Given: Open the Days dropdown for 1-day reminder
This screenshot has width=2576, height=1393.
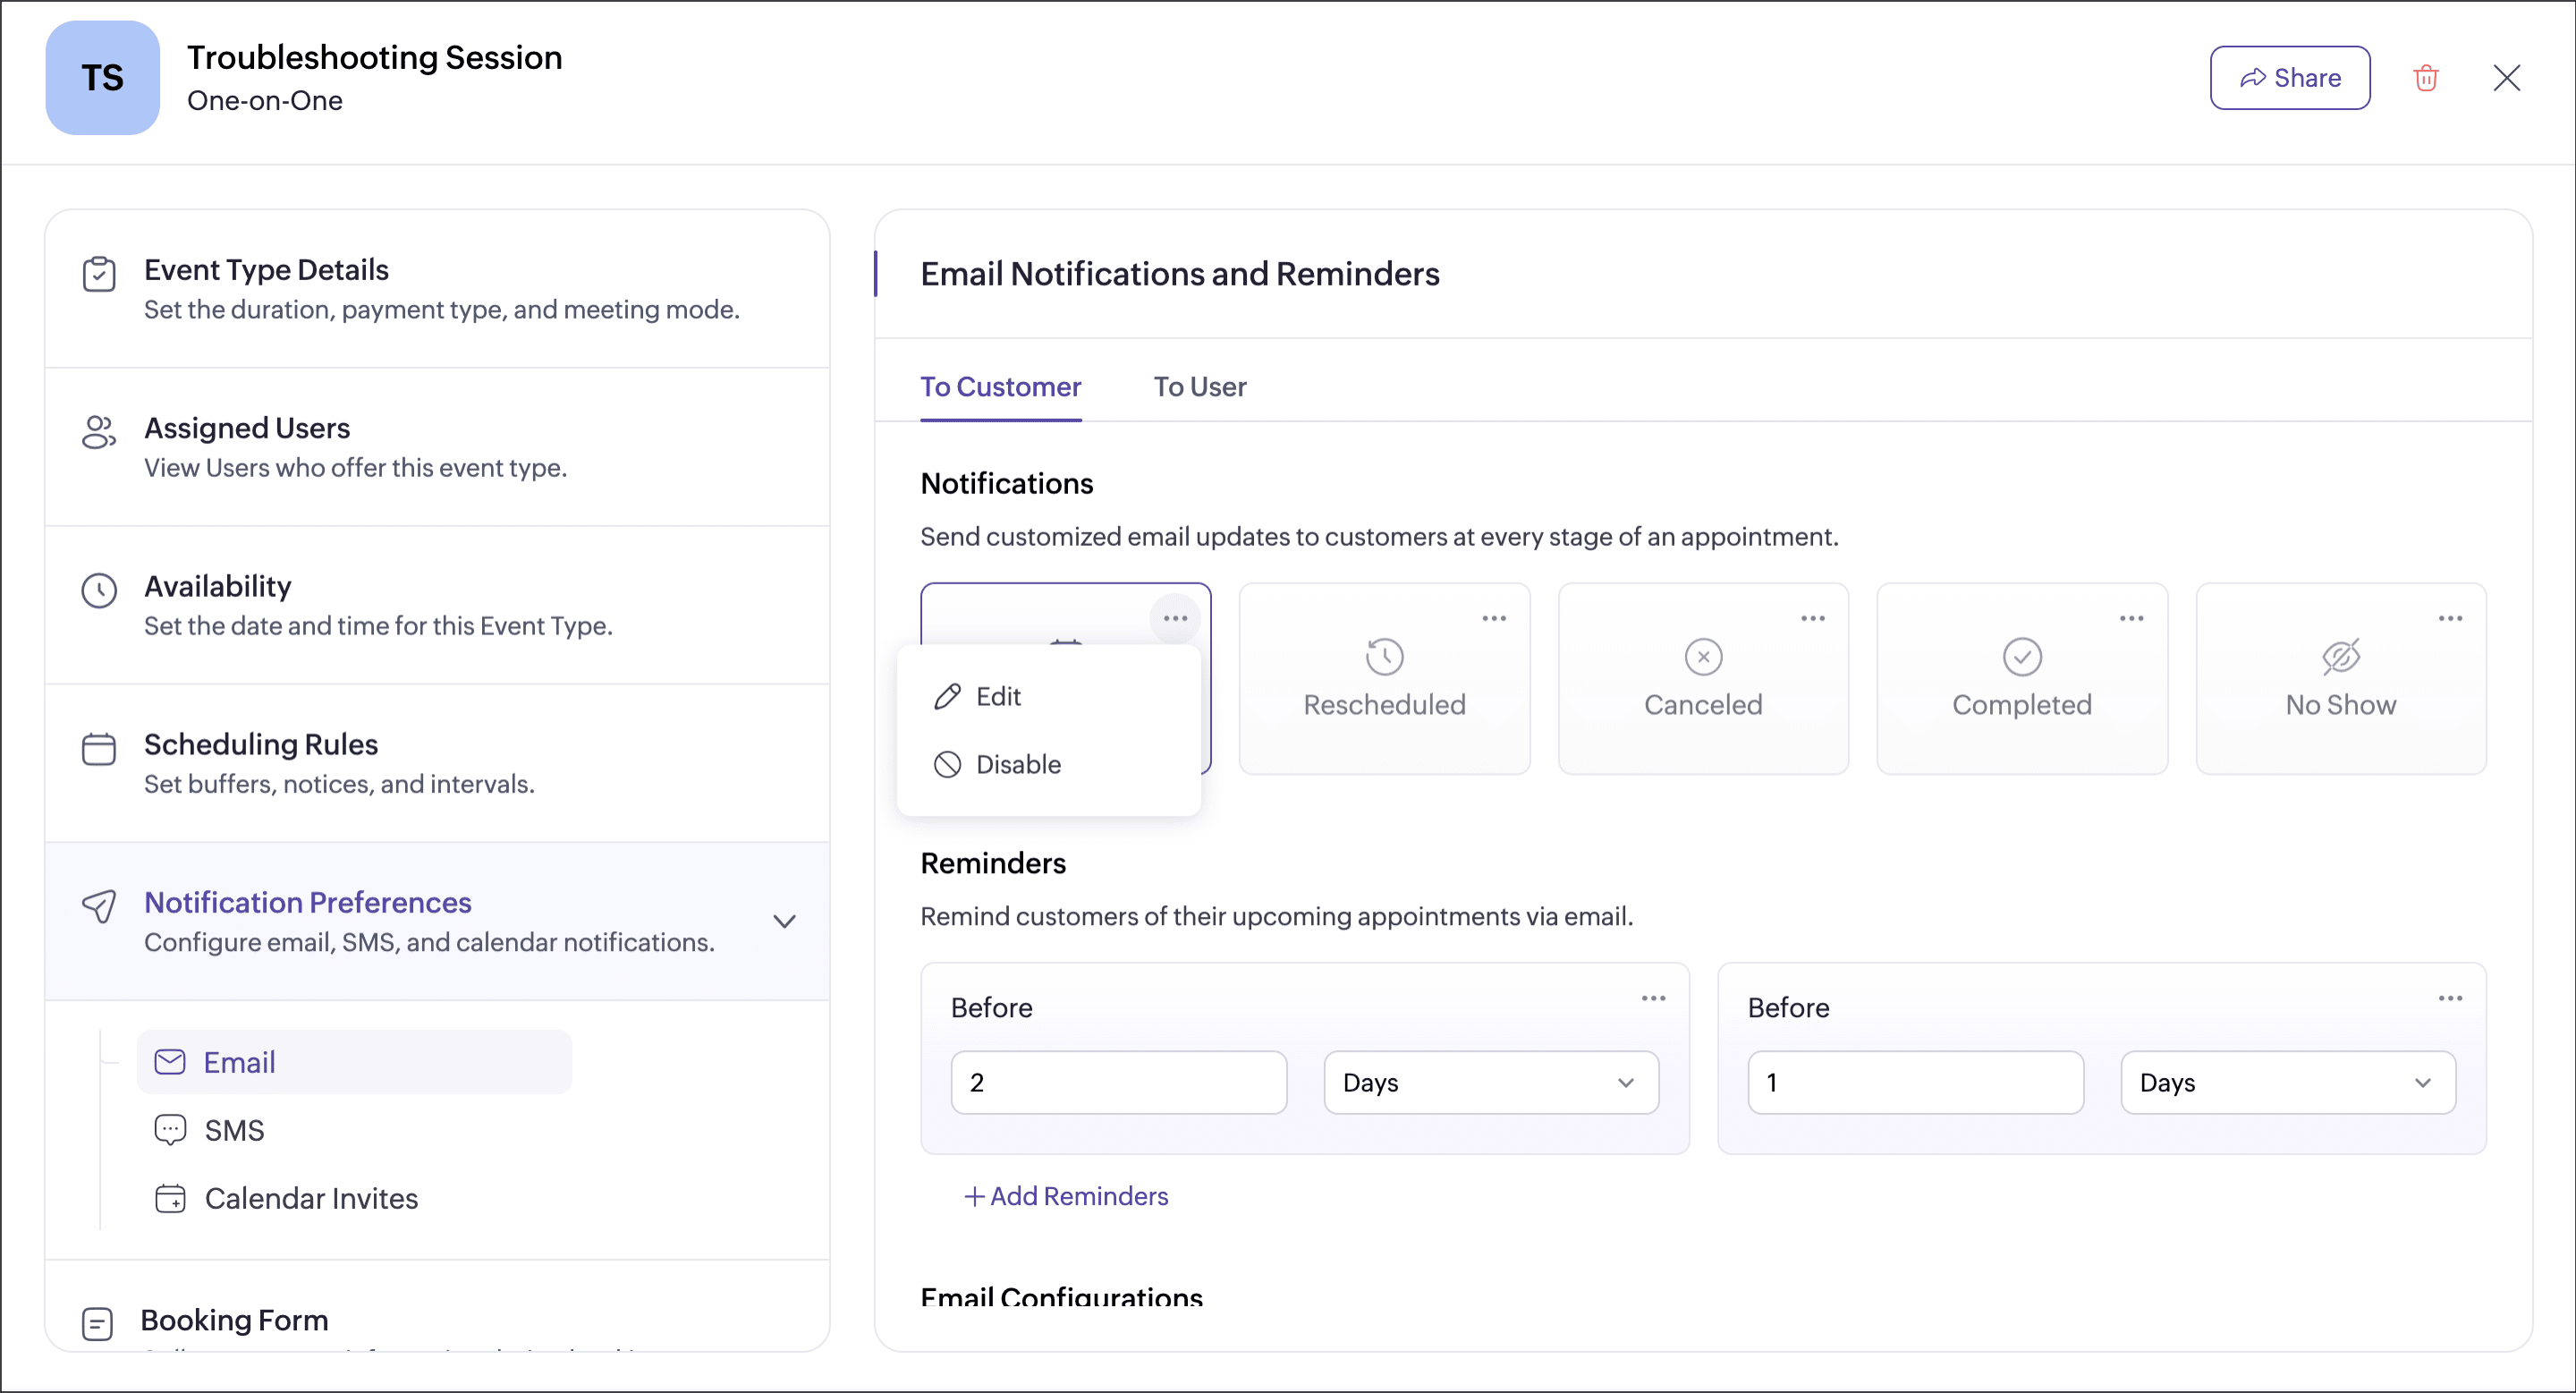Looking at the screenshot, I should pyautogui.click(x=2287, y=1082).
